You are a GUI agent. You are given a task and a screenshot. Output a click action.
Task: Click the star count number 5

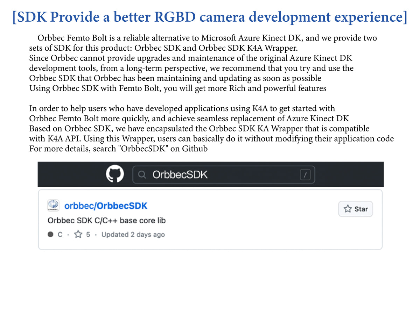88,235
